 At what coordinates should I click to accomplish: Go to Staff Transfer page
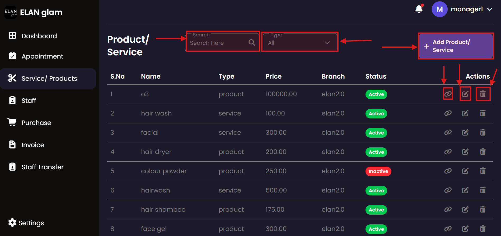pyautogui.click(x=42, y=167)
